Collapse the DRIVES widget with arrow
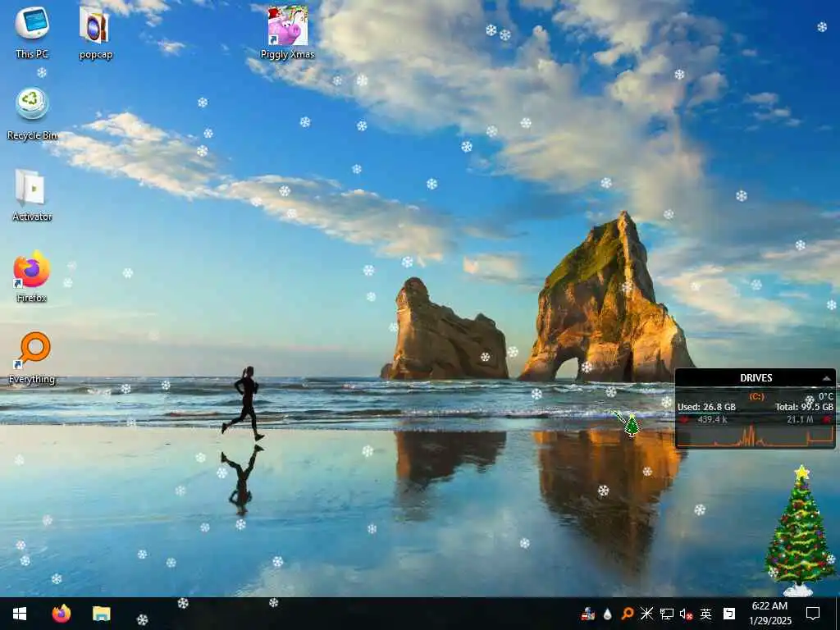Image resolution: width=840 pixels, height=630 pixels. point(827,378)
